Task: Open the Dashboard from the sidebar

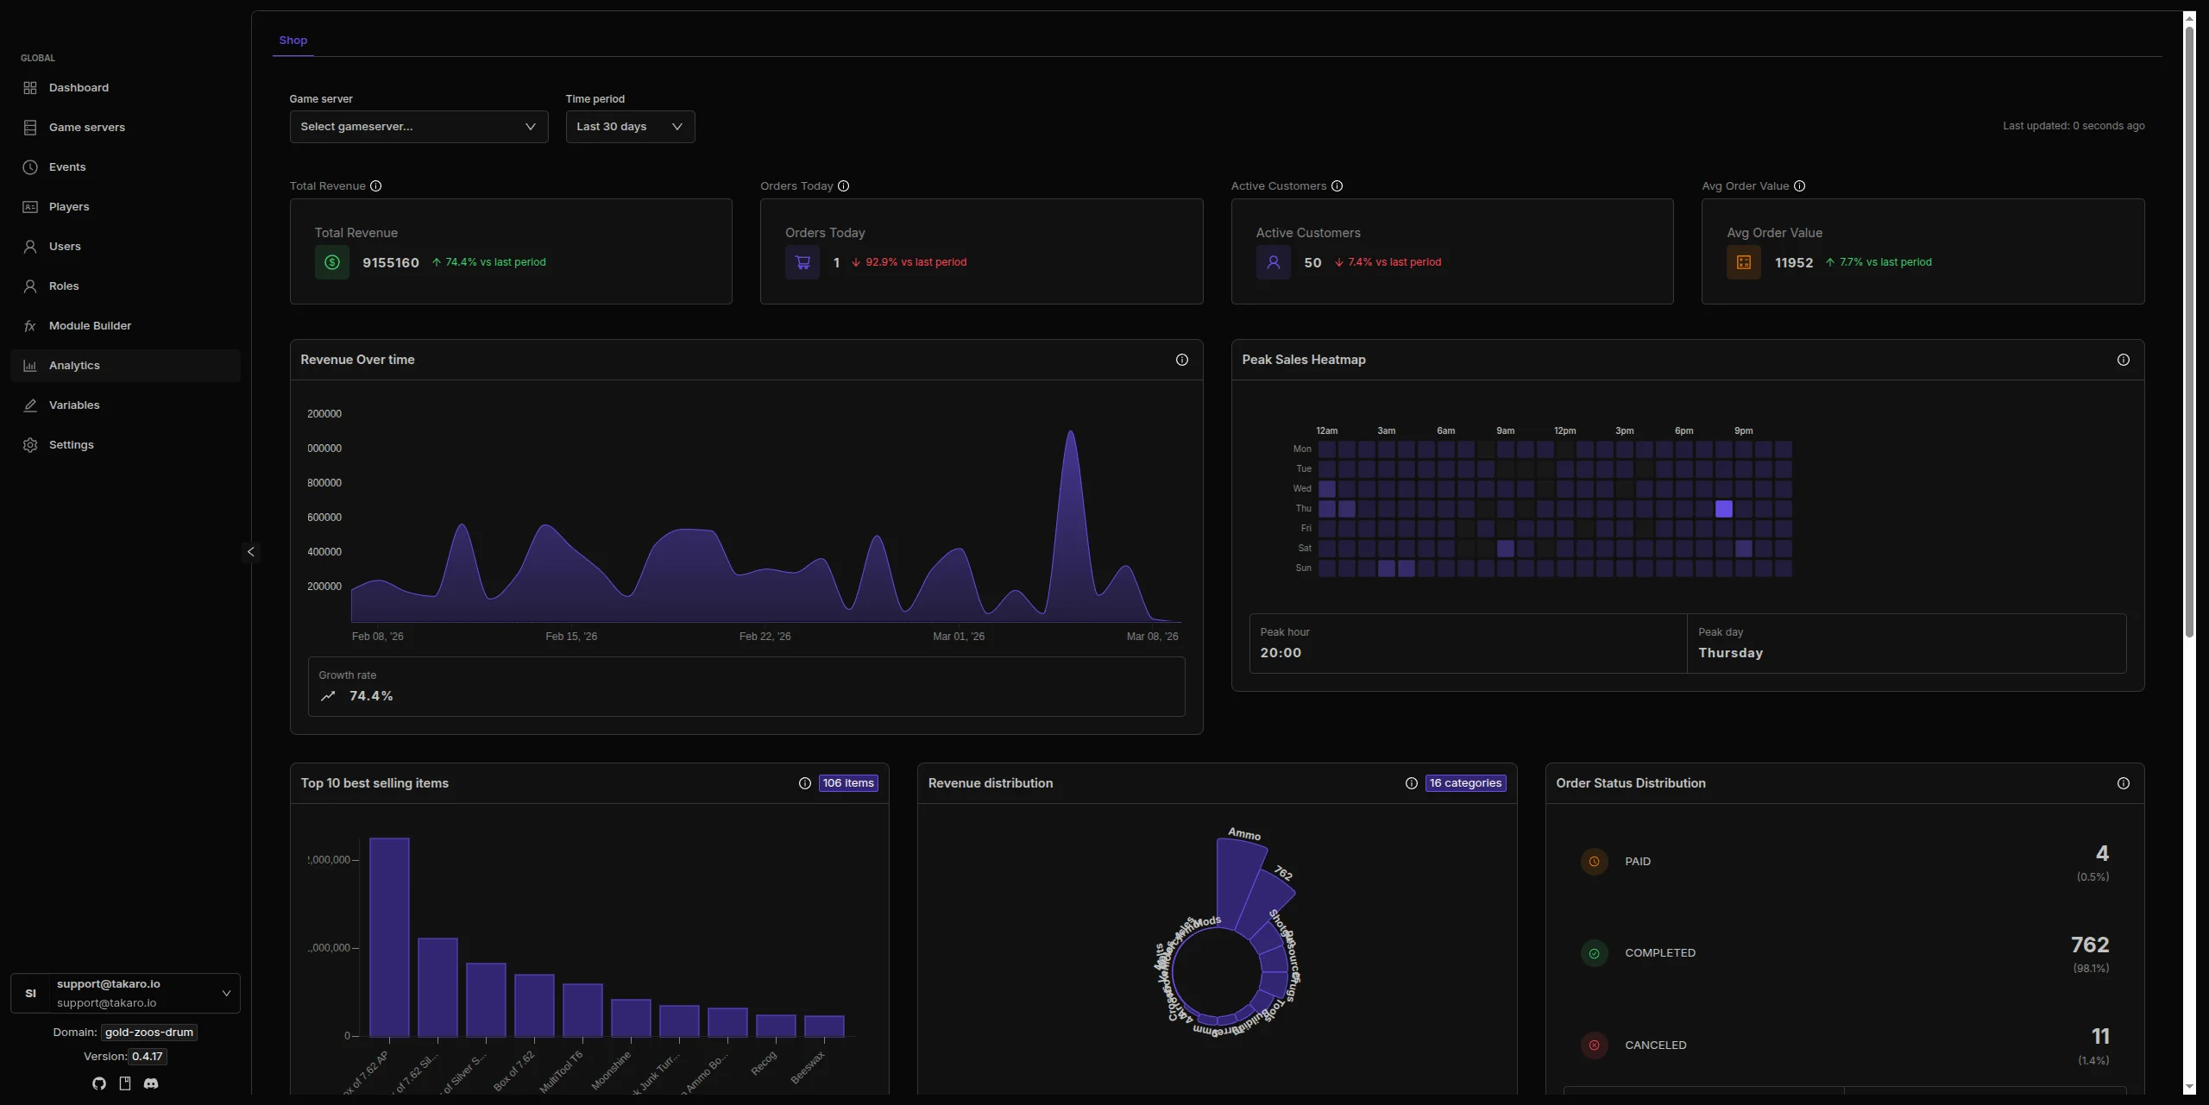Action: click(79, 87)
